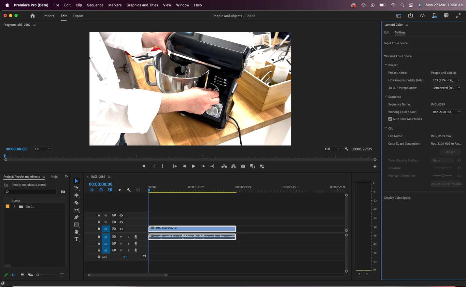Select the Pen tool

[x=77, y=217]
